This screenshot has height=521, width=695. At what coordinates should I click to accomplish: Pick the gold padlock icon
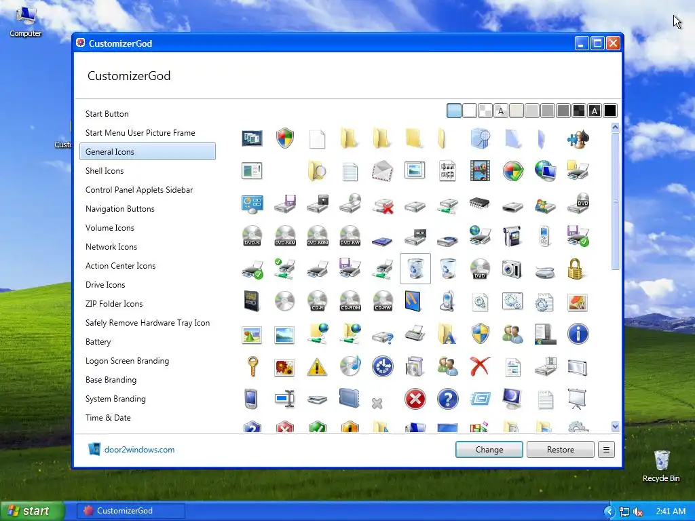coord(575,269)
